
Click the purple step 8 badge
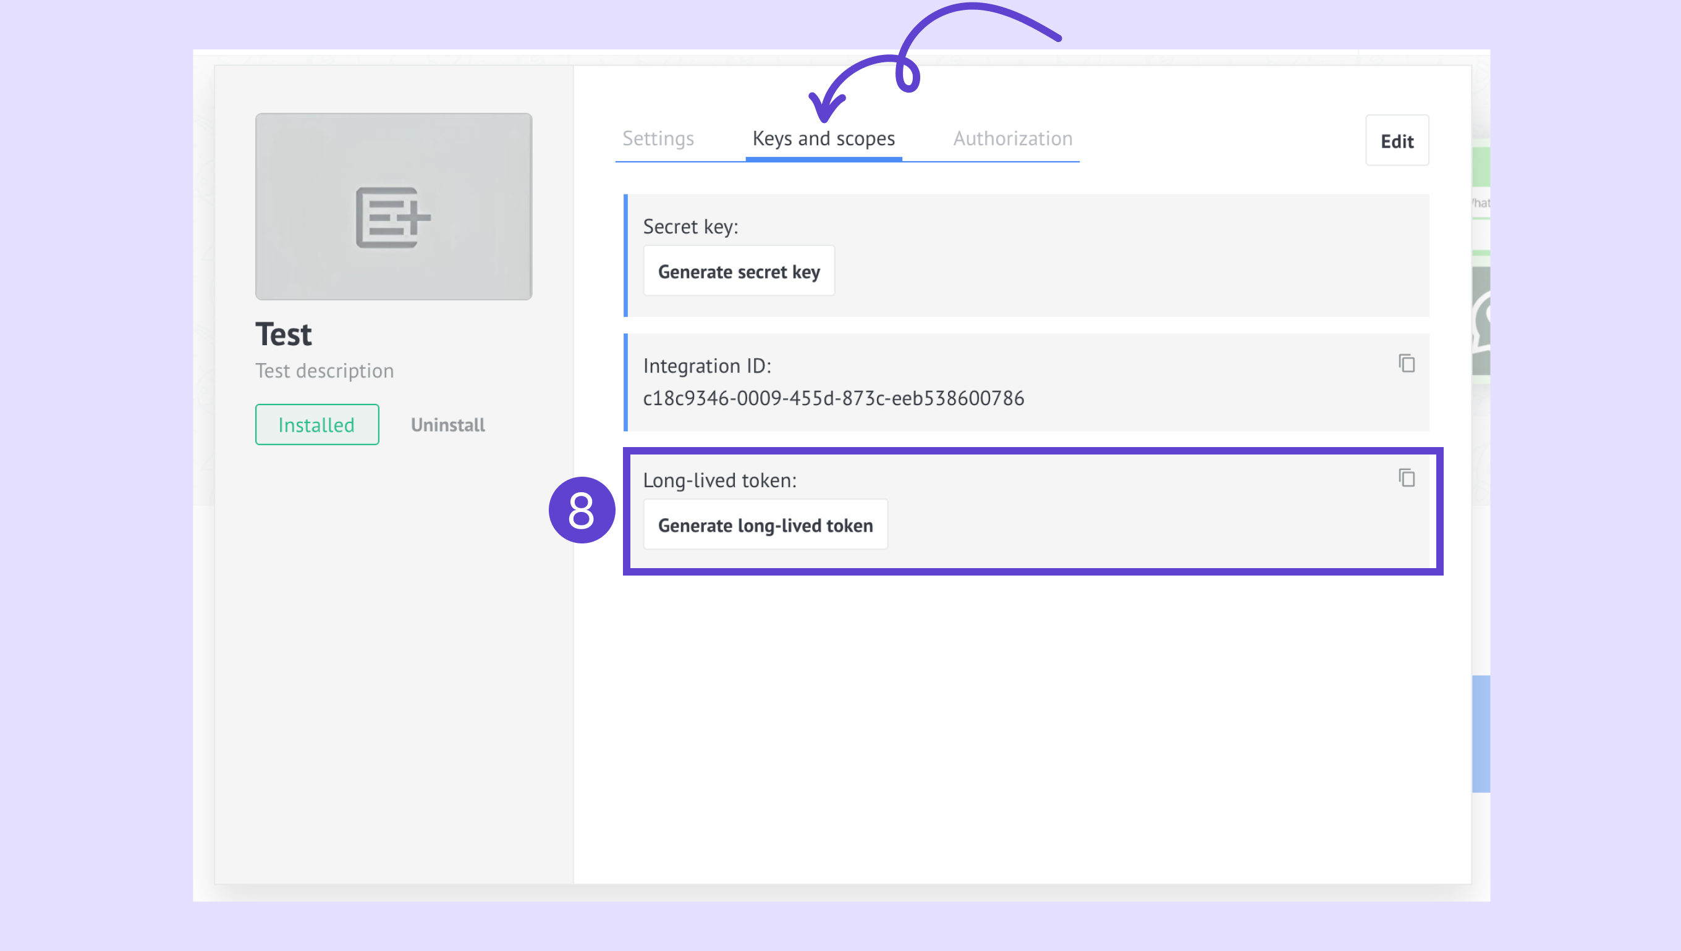coord(581,510)
